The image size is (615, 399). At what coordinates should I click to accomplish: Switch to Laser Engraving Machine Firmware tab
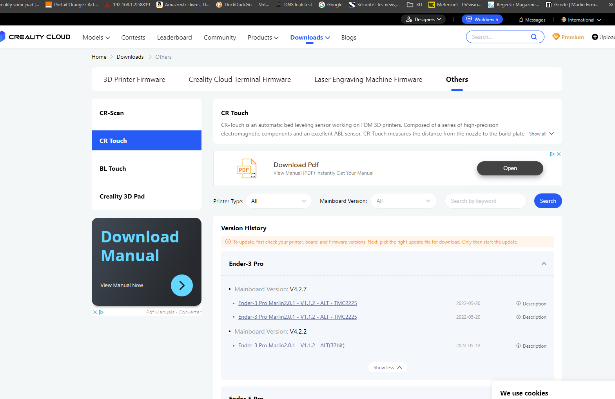click(368, 79)
